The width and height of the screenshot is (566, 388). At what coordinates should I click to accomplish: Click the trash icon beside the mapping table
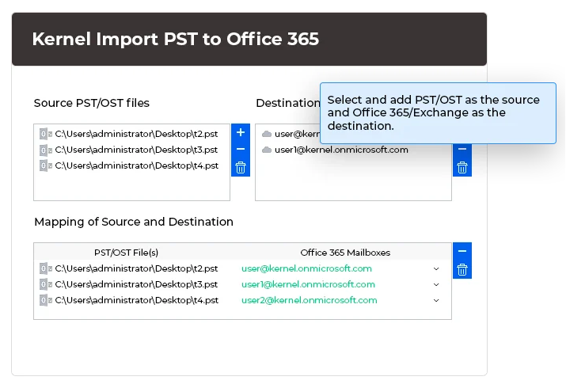[462, 269]
